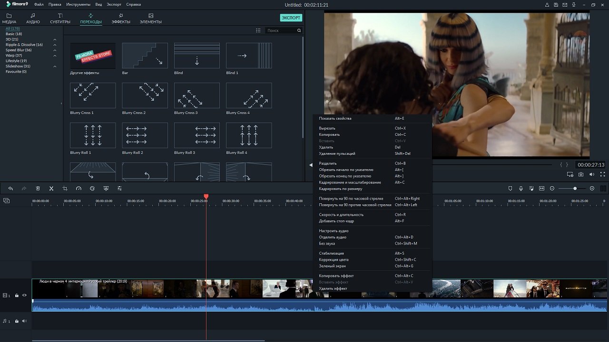Screen dimensions: 609x342
Task: Collapse the Slideshow category arrow
Action: 55,66
